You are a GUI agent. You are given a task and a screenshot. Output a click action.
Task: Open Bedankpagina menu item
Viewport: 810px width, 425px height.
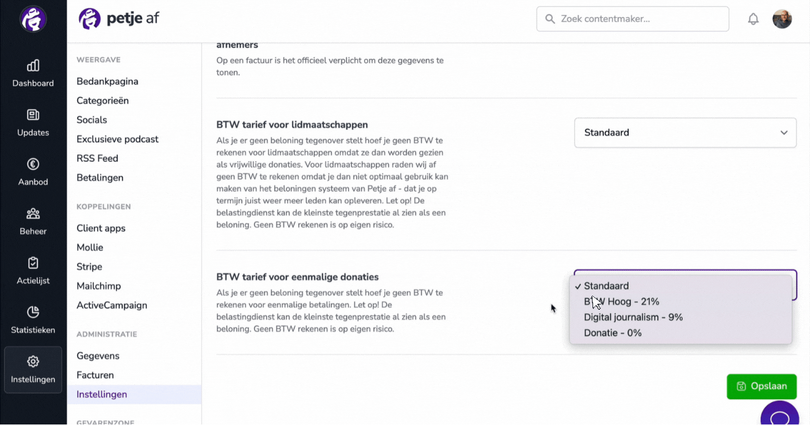click(108, 82)
